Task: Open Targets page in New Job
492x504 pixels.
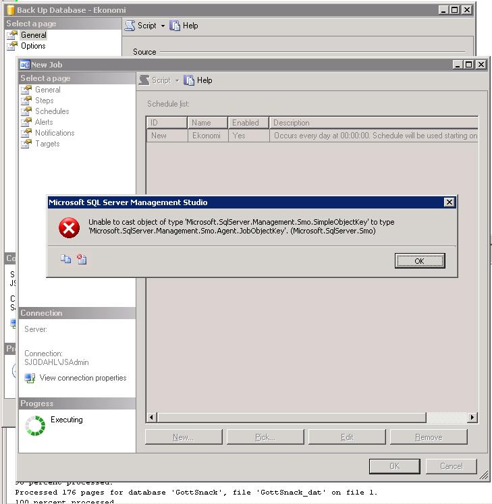Action: [x=47, y=144]
